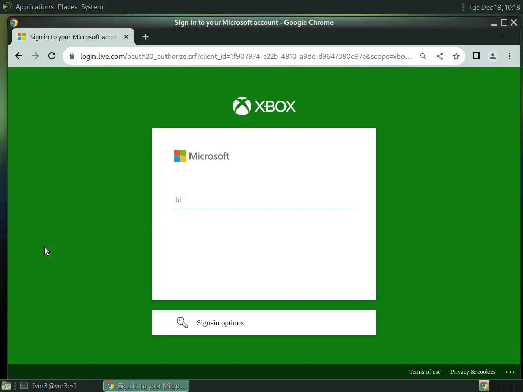Reload the sign-in page

[x=52, y=56]
